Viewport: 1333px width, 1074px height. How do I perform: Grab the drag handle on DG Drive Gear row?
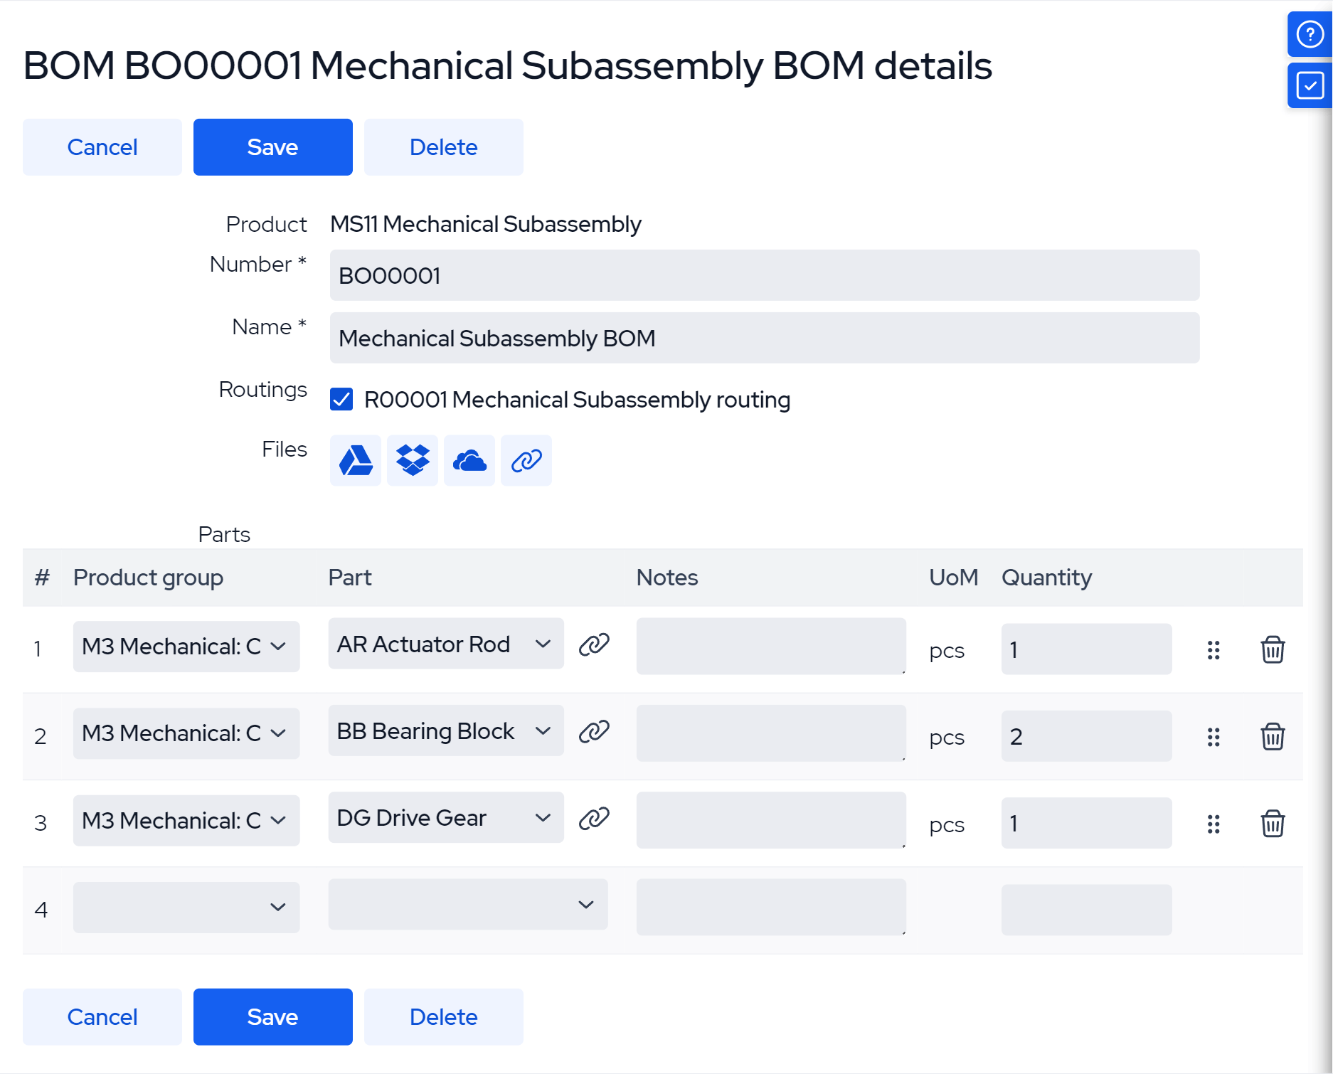1213,824
